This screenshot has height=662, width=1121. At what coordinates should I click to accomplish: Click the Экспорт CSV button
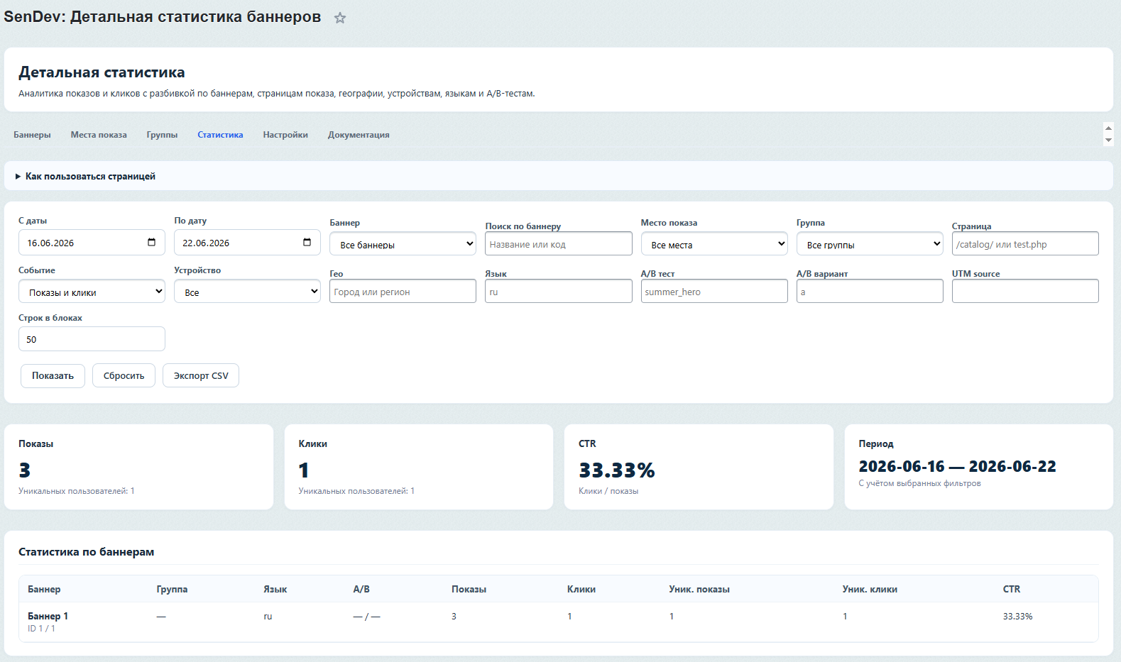tap(201, 376)
